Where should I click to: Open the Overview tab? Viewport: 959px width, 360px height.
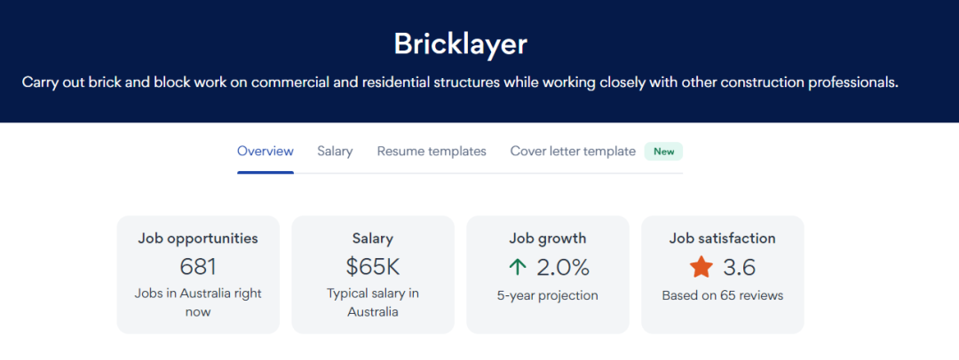(266, 151)
